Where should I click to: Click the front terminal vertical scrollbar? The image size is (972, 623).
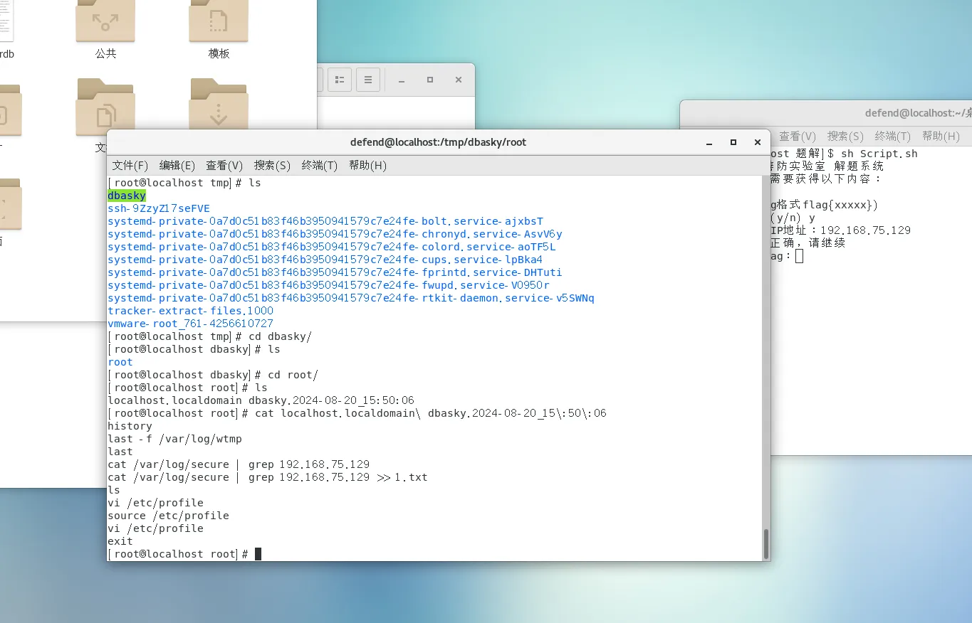[x=766, y=544]
